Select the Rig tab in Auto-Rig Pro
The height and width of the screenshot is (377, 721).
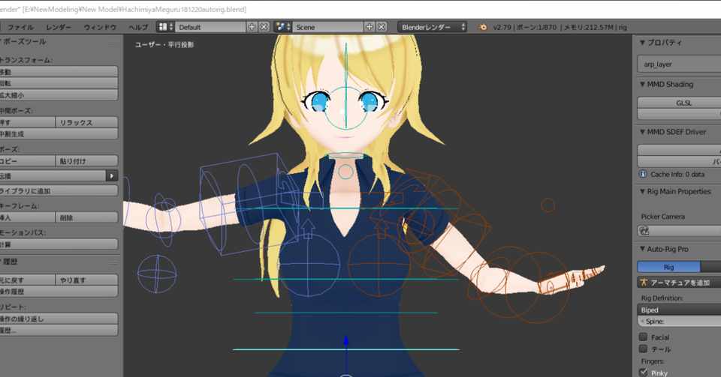coord(668,267)
